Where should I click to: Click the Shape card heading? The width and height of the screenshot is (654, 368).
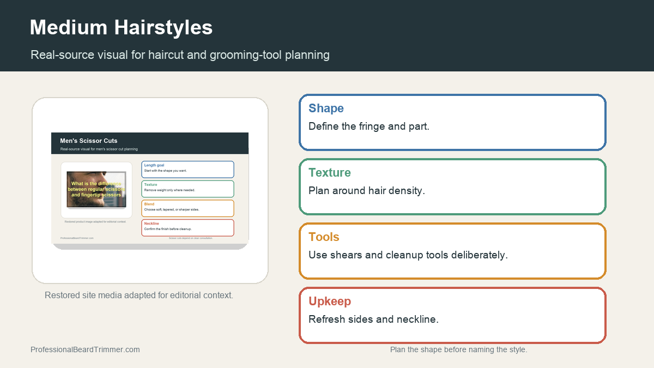(x=326, y=108)
